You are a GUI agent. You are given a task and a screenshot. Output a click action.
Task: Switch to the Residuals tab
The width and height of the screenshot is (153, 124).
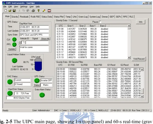[24, 17]
